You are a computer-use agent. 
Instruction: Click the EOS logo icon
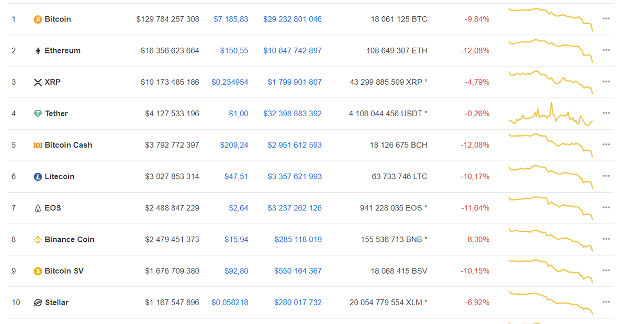coord(37,208)
